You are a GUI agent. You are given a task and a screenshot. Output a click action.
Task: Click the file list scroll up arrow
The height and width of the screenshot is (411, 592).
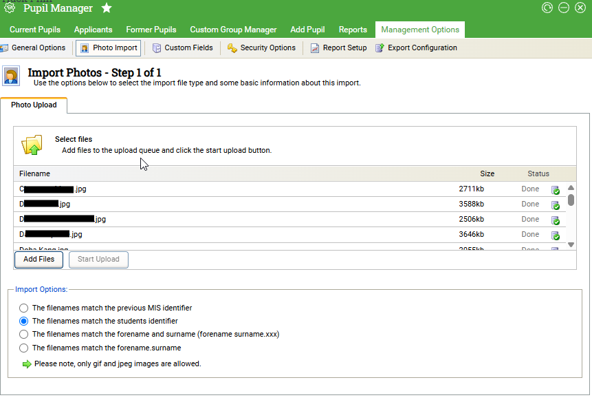click(x=571, y=188)
